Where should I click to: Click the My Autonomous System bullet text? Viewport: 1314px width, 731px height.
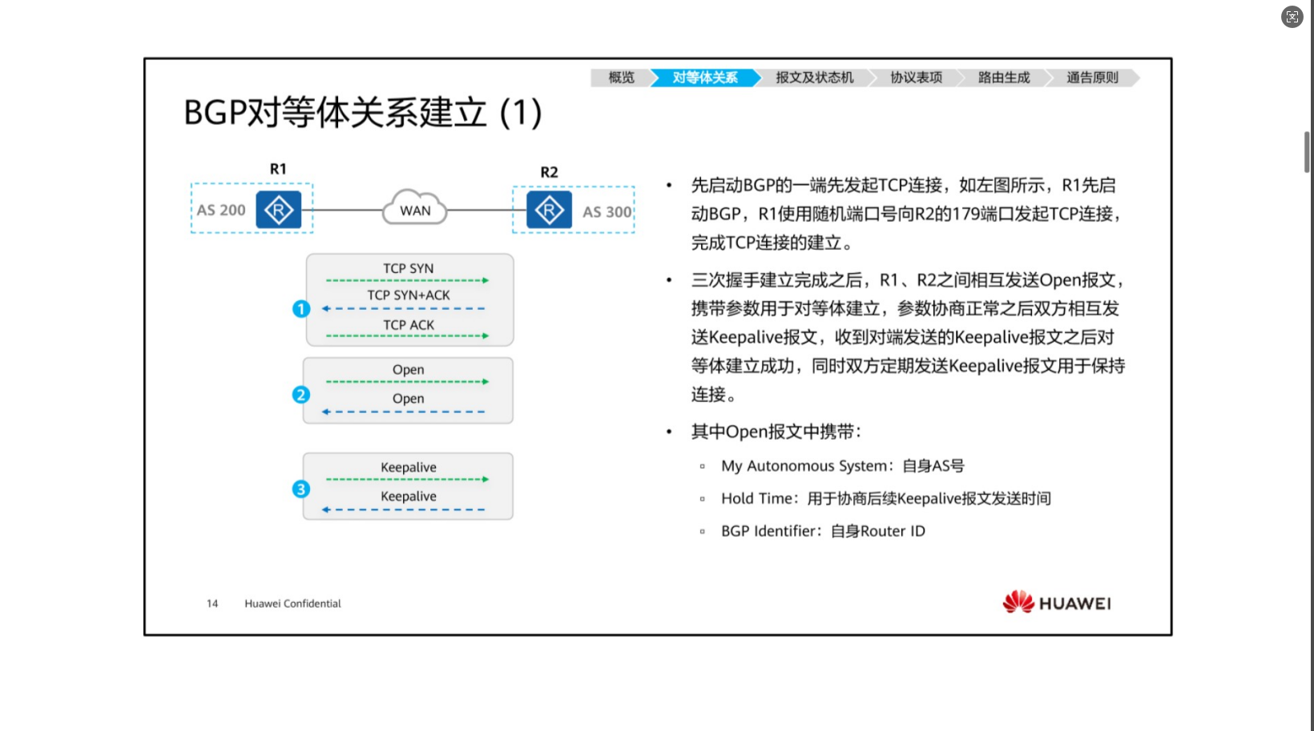(842, 466)
